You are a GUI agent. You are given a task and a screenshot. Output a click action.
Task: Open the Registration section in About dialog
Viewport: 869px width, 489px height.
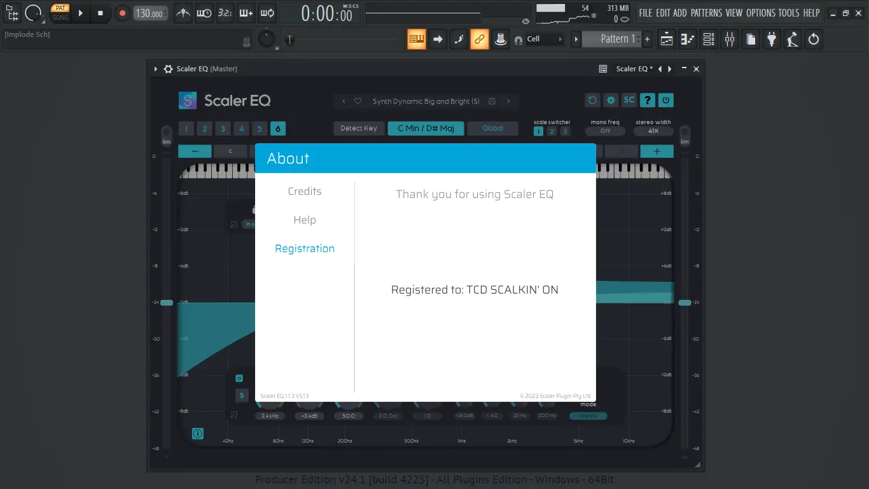[305, 248]
